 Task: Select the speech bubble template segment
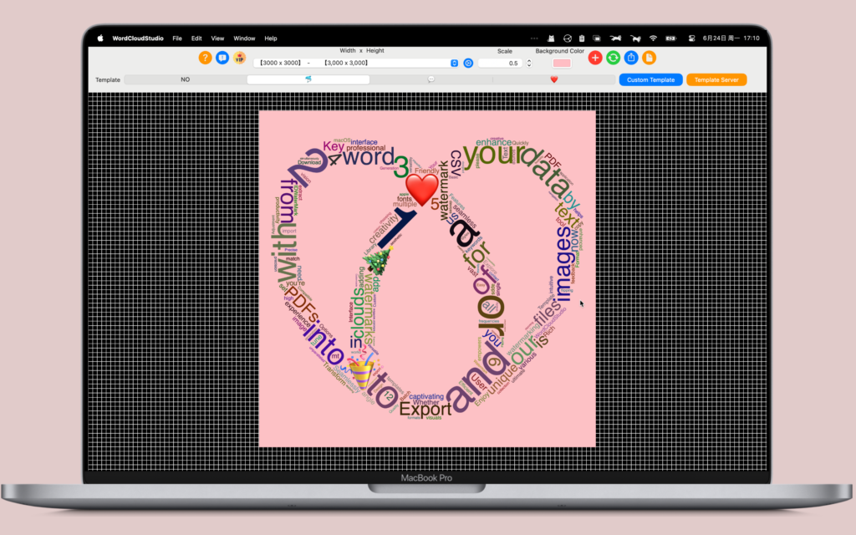coord(431,79)
